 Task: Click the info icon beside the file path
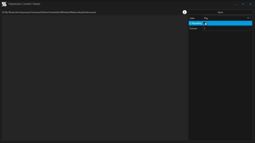pyautogui.click(x=184, y=12)
